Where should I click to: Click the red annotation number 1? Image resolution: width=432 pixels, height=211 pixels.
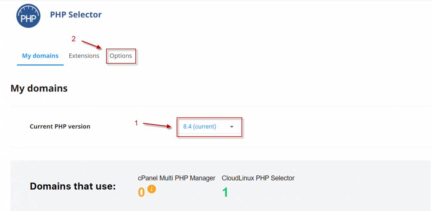click(x=136, y=123)
